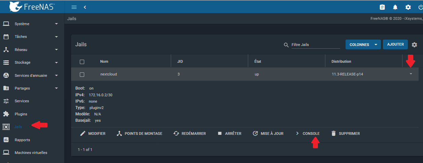Viewport: 423px width, 163px height.
Task: Click the settings gear in top bar
Action: click(x=408, y=7)
